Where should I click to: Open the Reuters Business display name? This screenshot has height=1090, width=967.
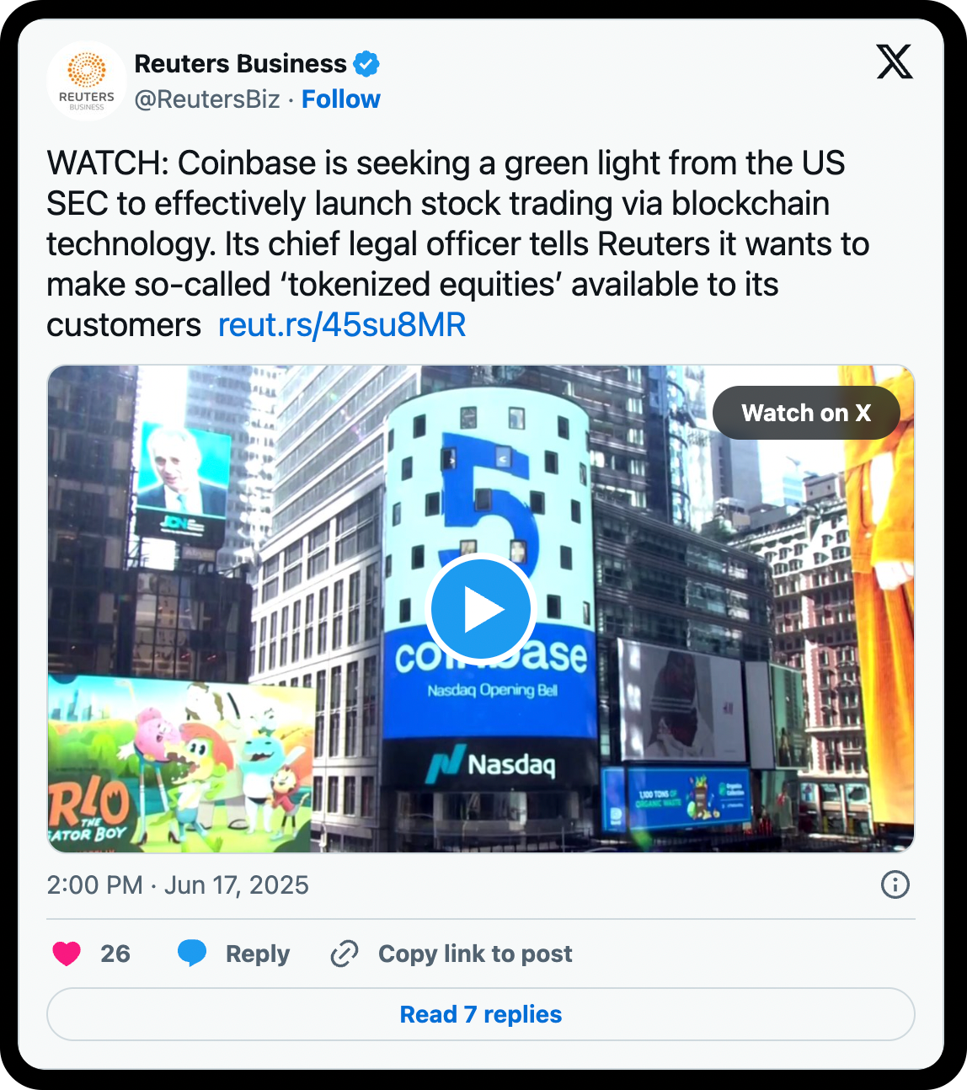coord(241,64)
